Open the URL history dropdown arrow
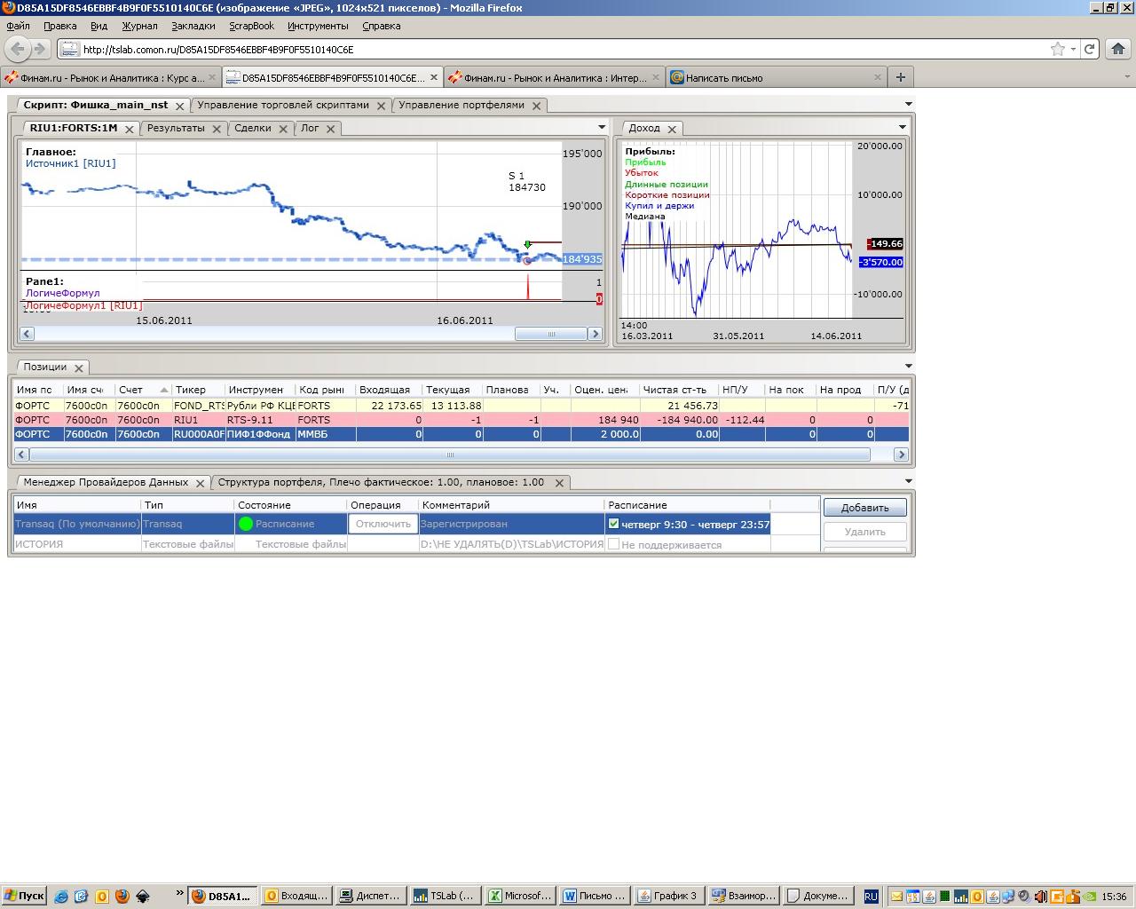Image resolution: width=1136 pixels, height=909 pixels. (x=1073, y=49)
